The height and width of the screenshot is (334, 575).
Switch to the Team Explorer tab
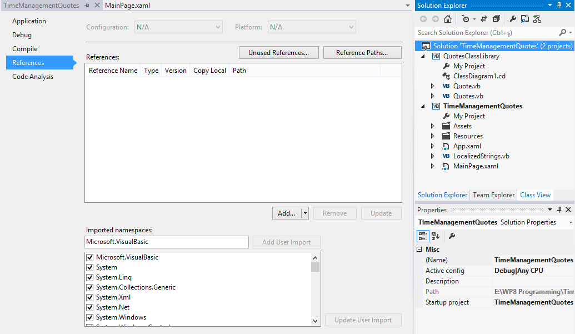coord(493,195)
